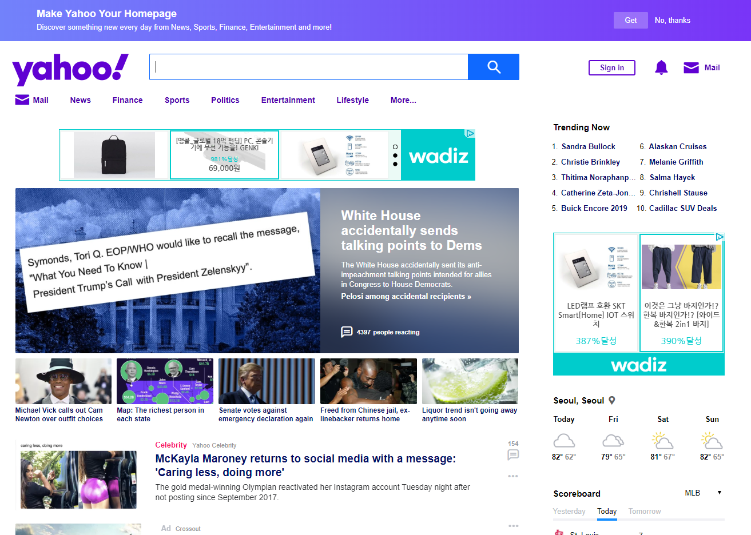Screen dimensions: 751x535
Task: Open Freed from Chinese jail story thumbnail
Action: [x=368, y=381]
